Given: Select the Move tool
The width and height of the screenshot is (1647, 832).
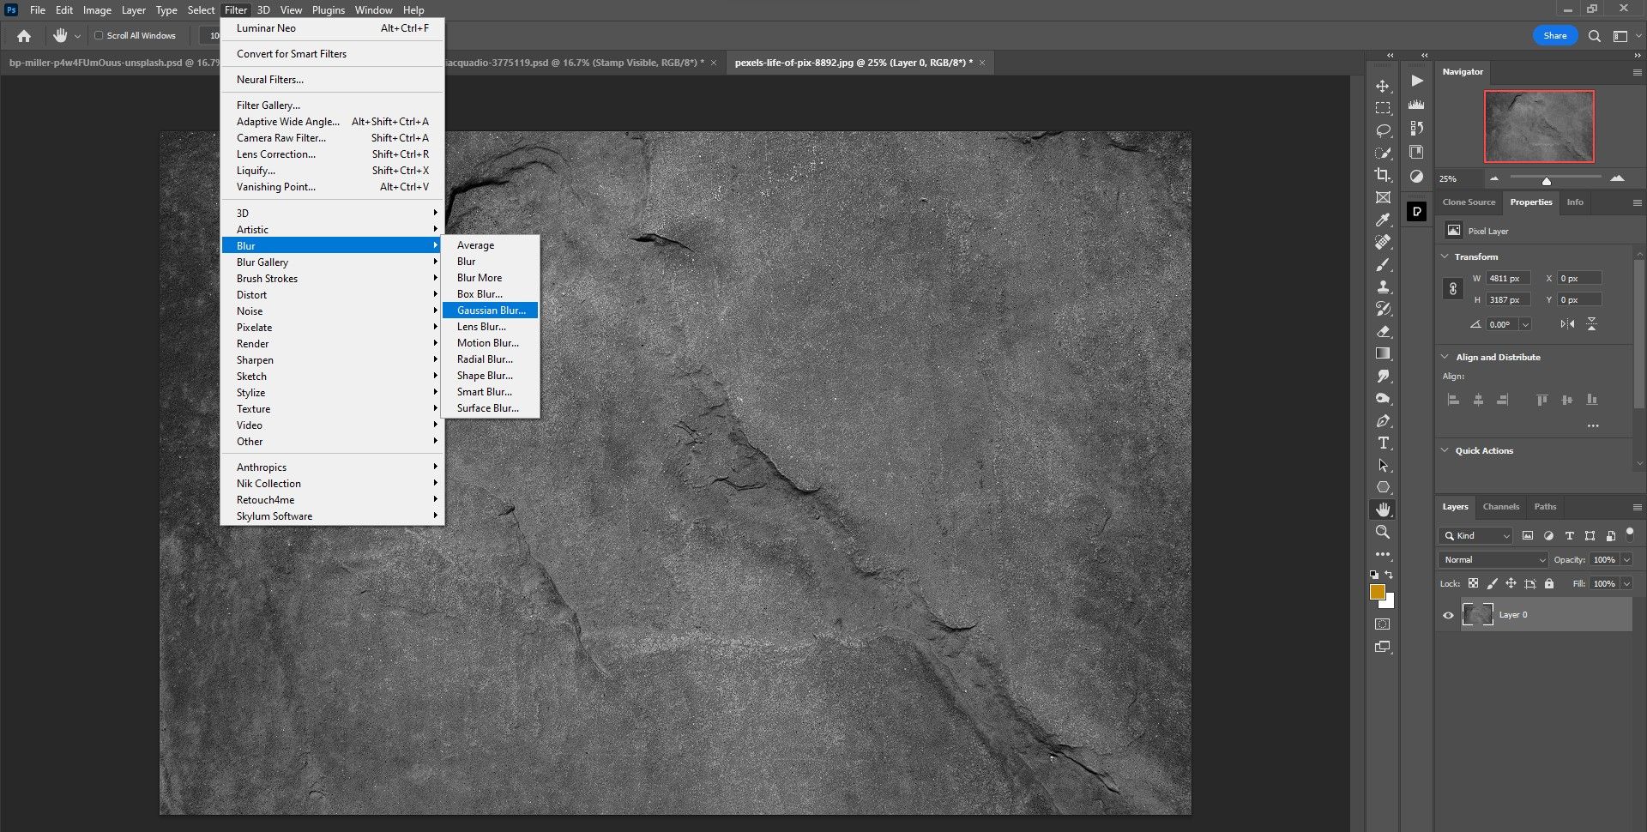Looking at the screenshot, I should point(1383,87).
